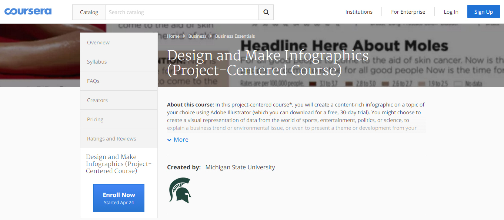Click the Log In link
This screenshot has height=220, width=504.
click(451, 12)
